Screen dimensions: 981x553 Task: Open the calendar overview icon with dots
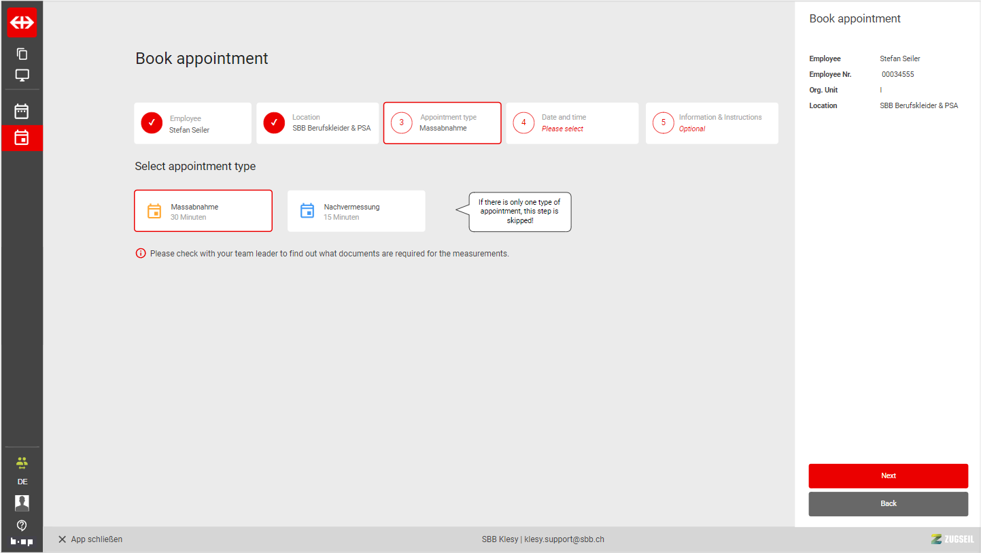pos(22,112)
